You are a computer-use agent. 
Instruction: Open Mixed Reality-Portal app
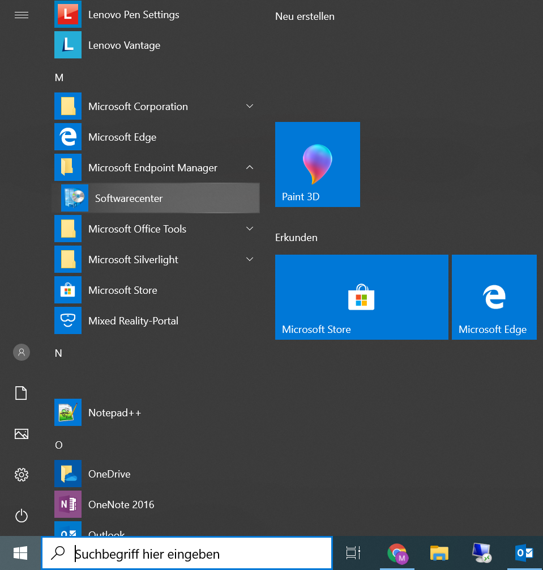click(133, 321)
